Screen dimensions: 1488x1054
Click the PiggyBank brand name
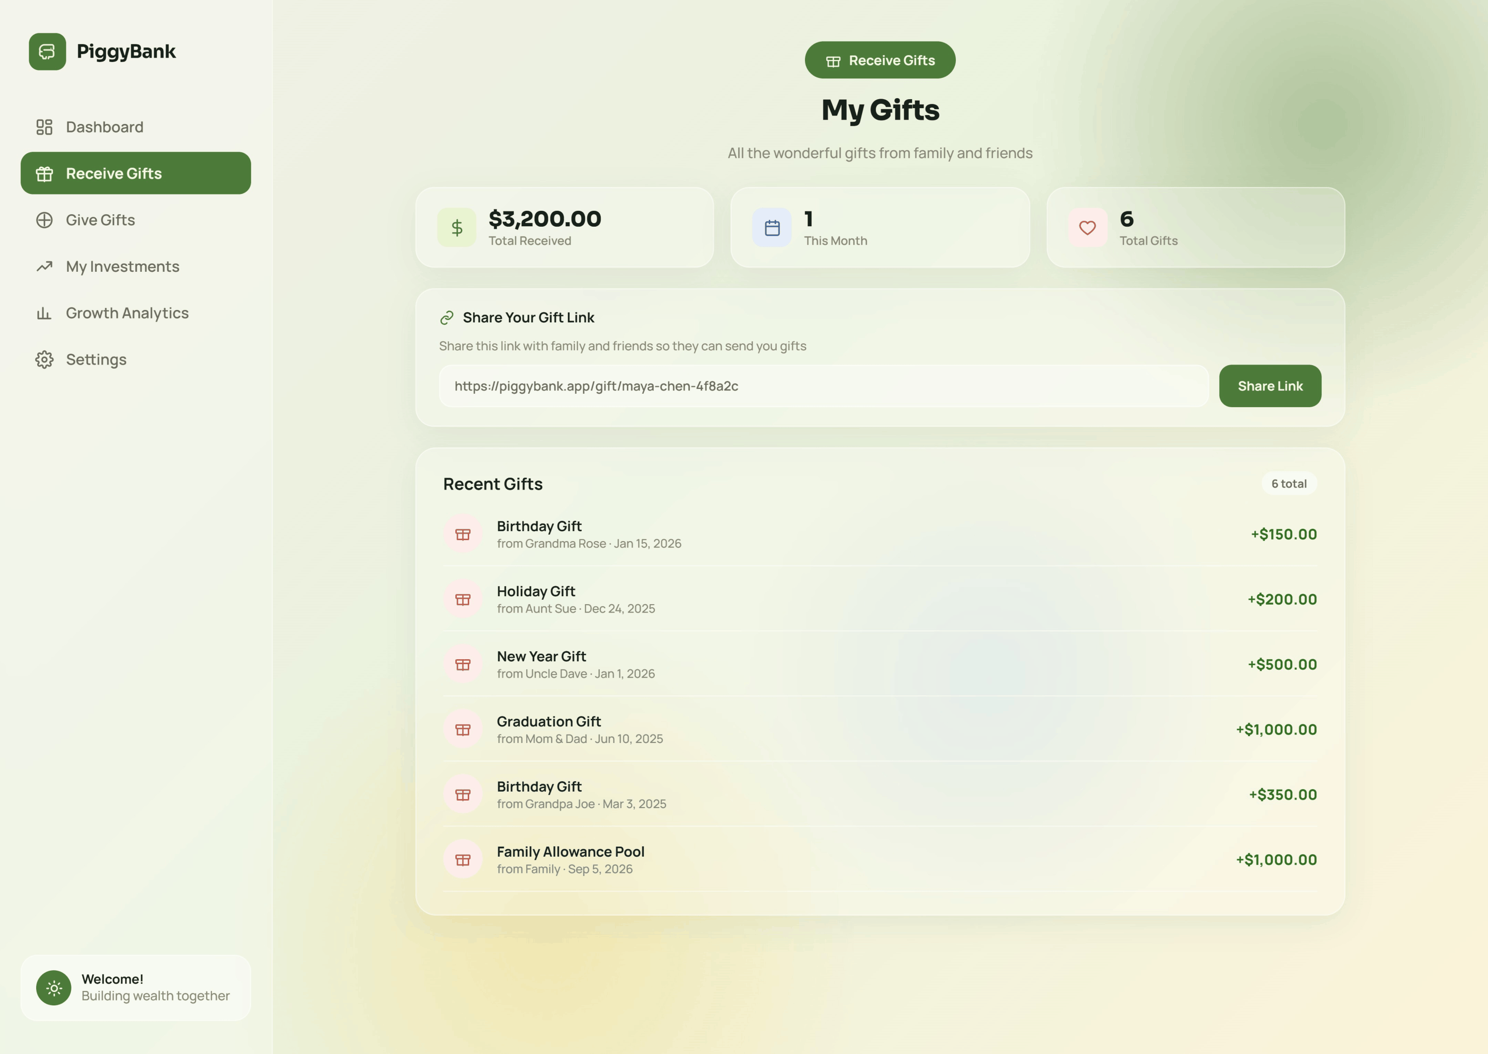point(126,51)
